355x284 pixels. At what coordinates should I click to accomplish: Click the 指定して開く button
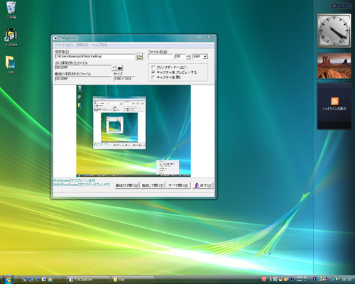[153, 185]
